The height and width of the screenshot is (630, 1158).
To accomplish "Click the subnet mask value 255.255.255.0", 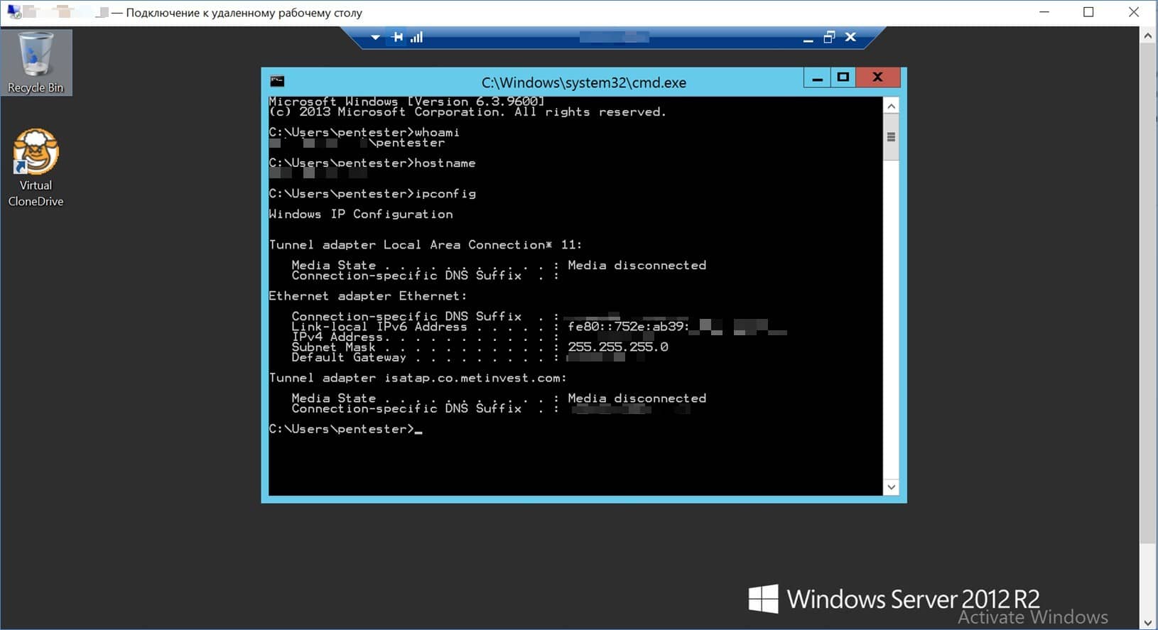I will coord(618,347).
